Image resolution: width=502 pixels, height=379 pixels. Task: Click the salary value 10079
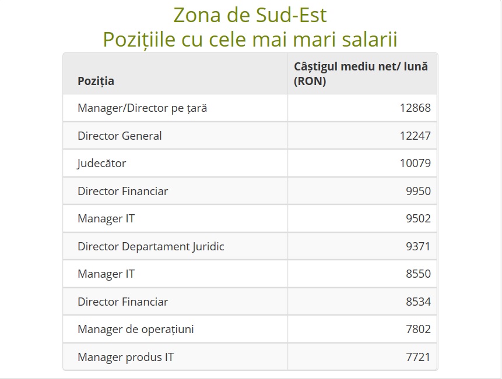415,164
